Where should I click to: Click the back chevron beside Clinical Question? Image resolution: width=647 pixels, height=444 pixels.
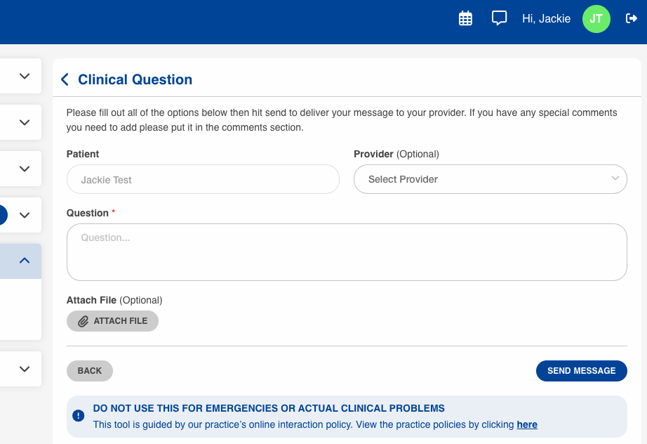pos(65,80)
